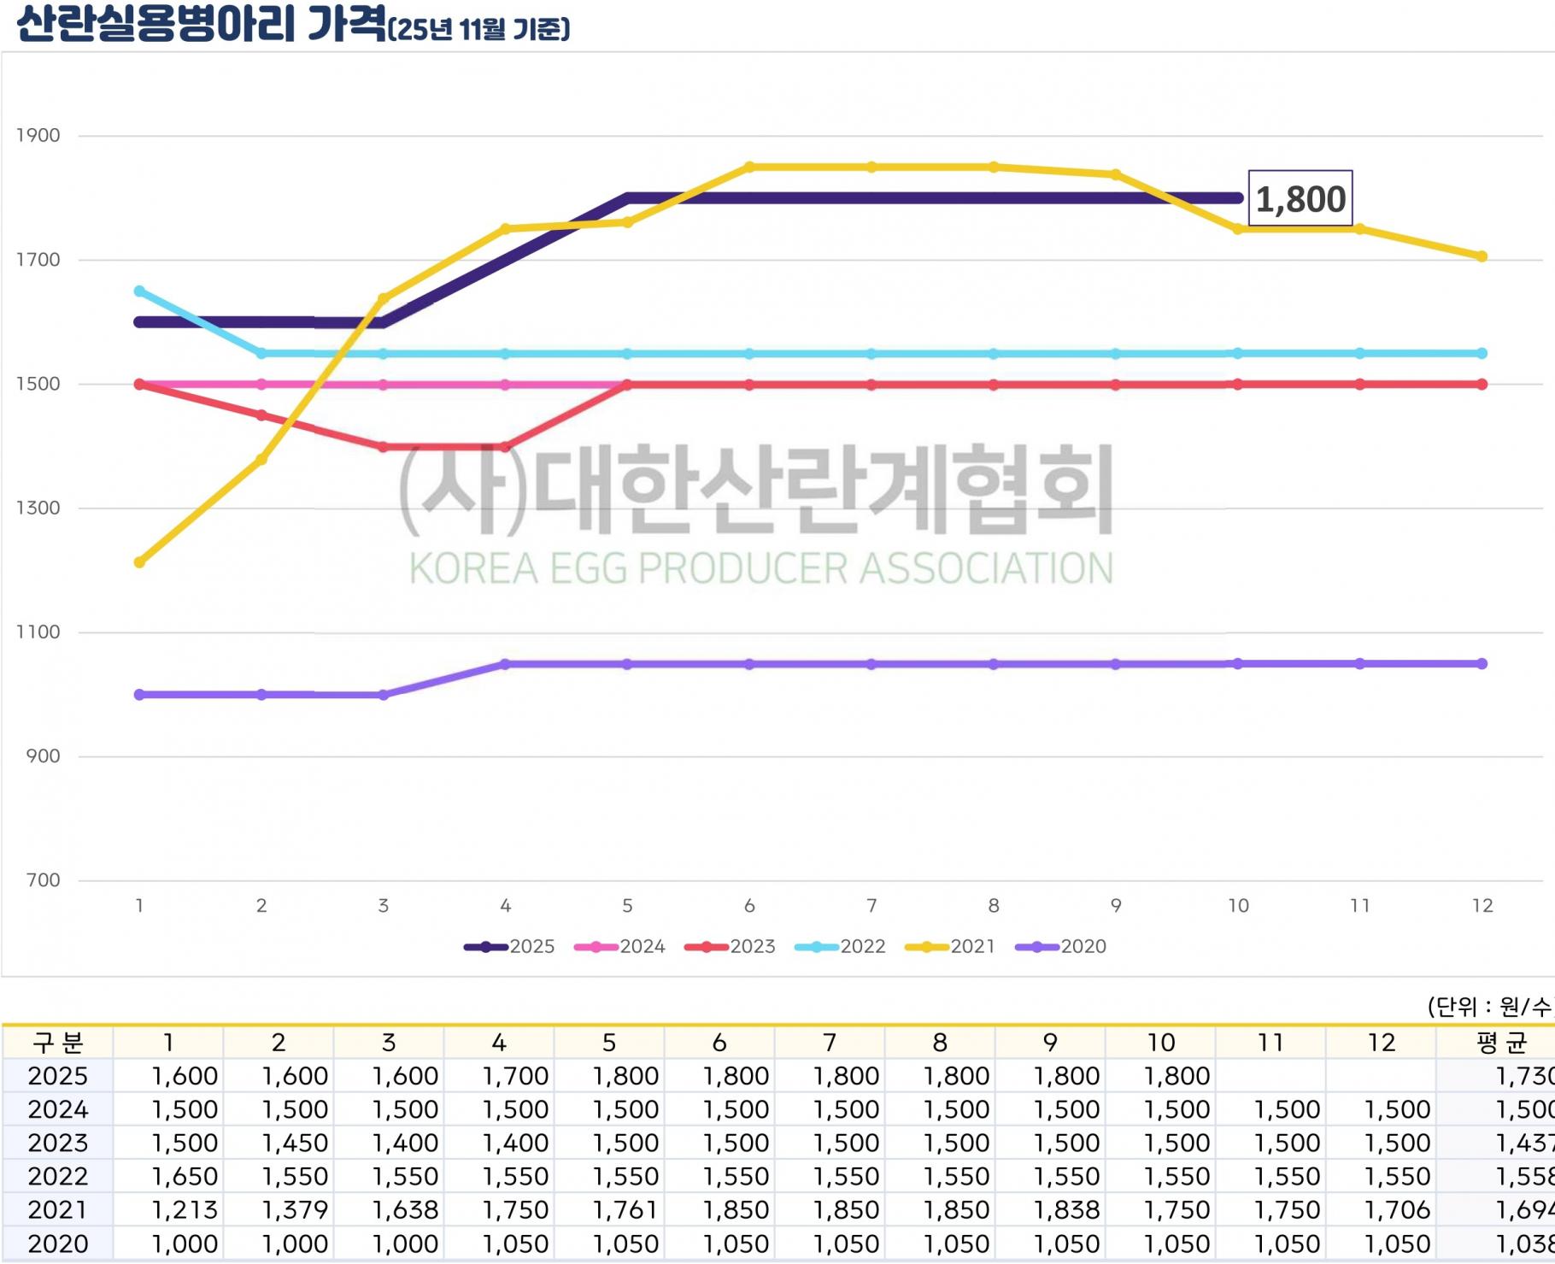The width and height of the screenshot is (1555, 1264).
Task: Click the cyan 2022 line's January point
Action: 139,291
